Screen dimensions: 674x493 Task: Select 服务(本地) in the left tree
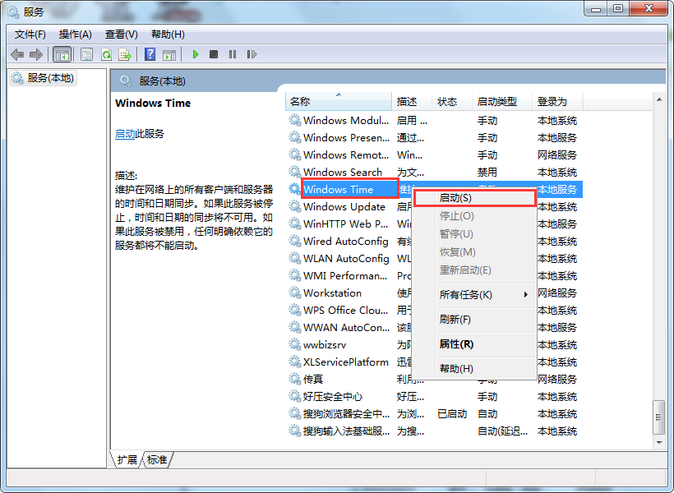[x=50, y=78]
